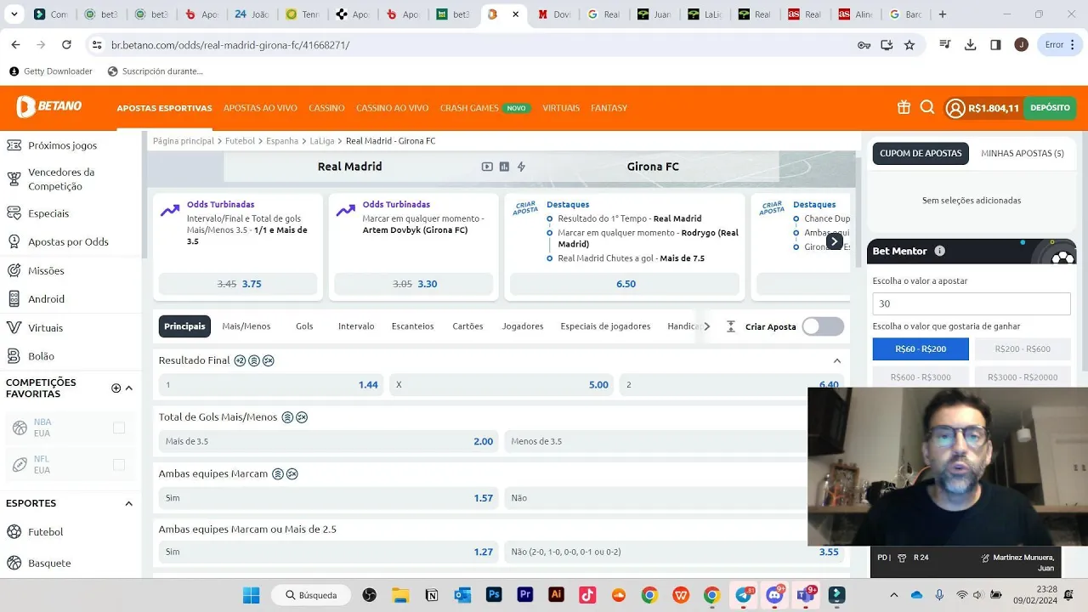The image size is (1088, 612).
Task: Click the Especiais sidebar icon
Action: point(14,213)
